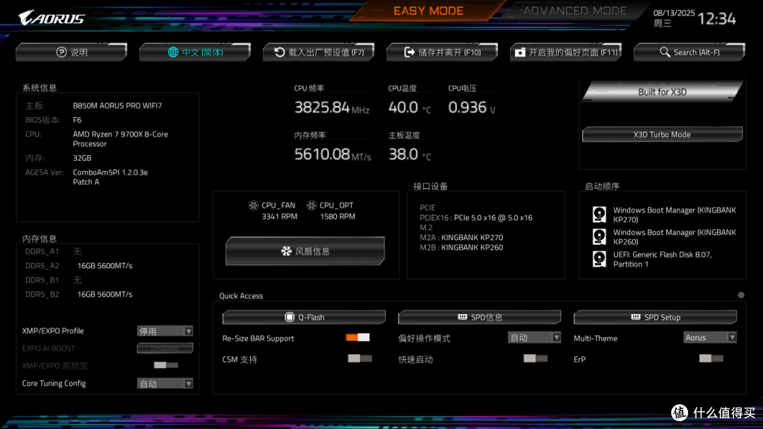Screen dimensions: 763x429
Task: Click the Built for X3D banner
Action: click(x=662, y=92)
